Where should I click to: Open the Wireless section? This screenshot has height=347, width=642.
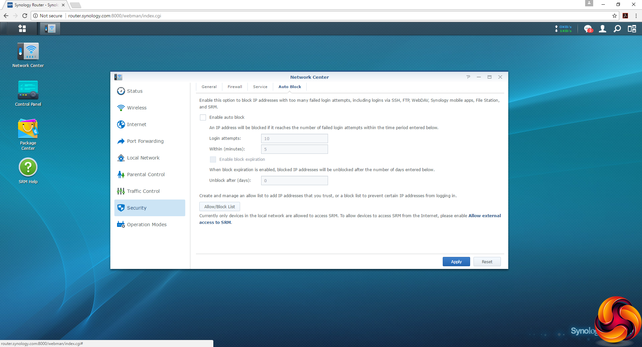click(x=150, y=108)
